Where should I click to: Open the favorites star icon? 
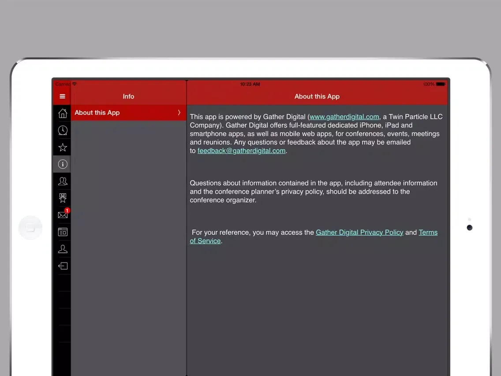tap(63, 147)
